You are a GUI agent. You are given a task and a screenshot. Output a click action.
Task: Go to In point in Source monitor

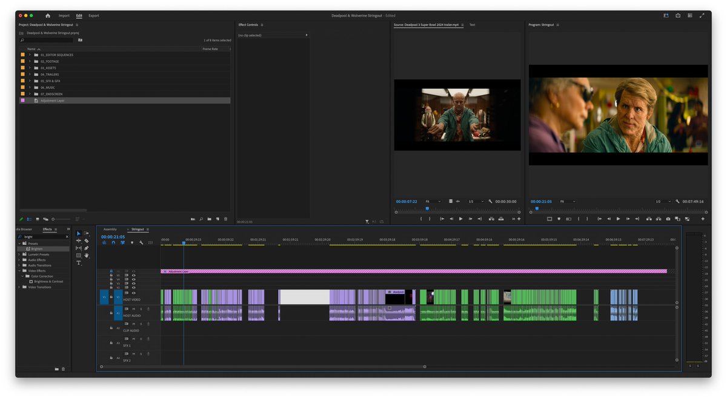tap(442, 219)
